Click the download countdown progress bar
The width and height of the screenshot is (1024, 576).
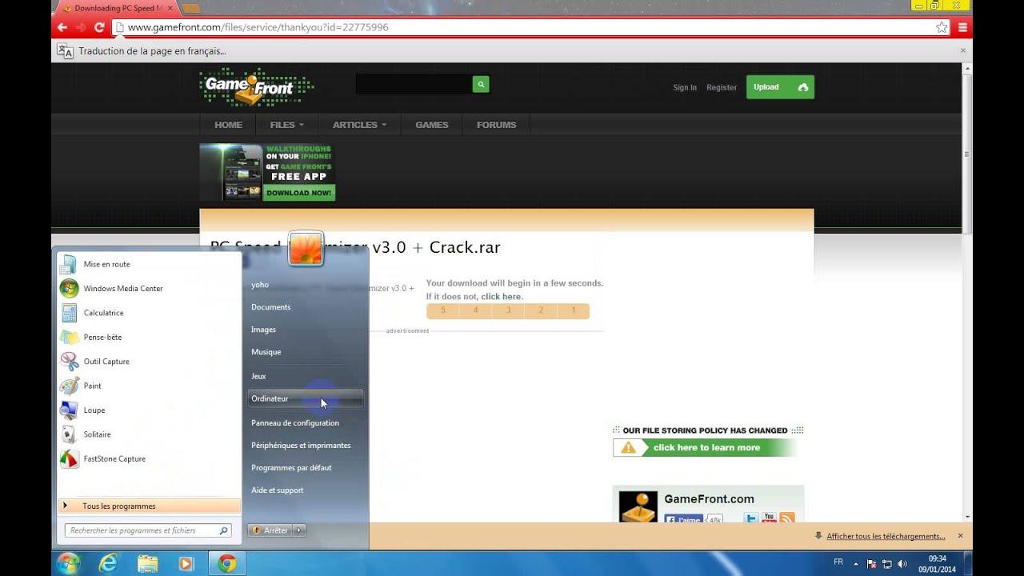tap(508, 310)
